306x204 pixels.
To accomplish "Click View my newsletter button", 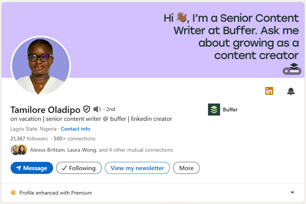I will 137,168.
